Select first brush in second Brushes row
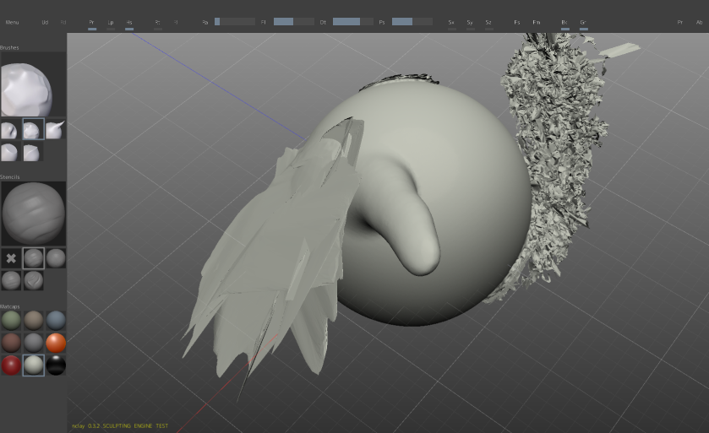 tap(11, 152)
